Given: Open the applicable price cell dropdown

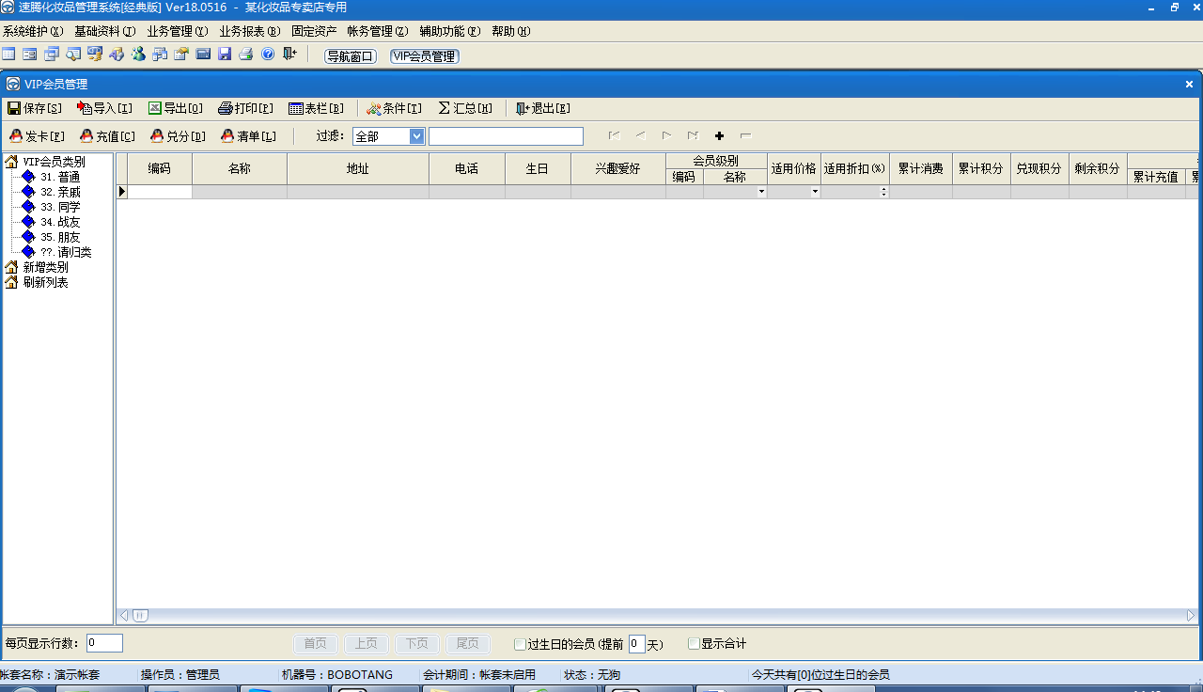Looking at the screenshot, I should (815, 192).
